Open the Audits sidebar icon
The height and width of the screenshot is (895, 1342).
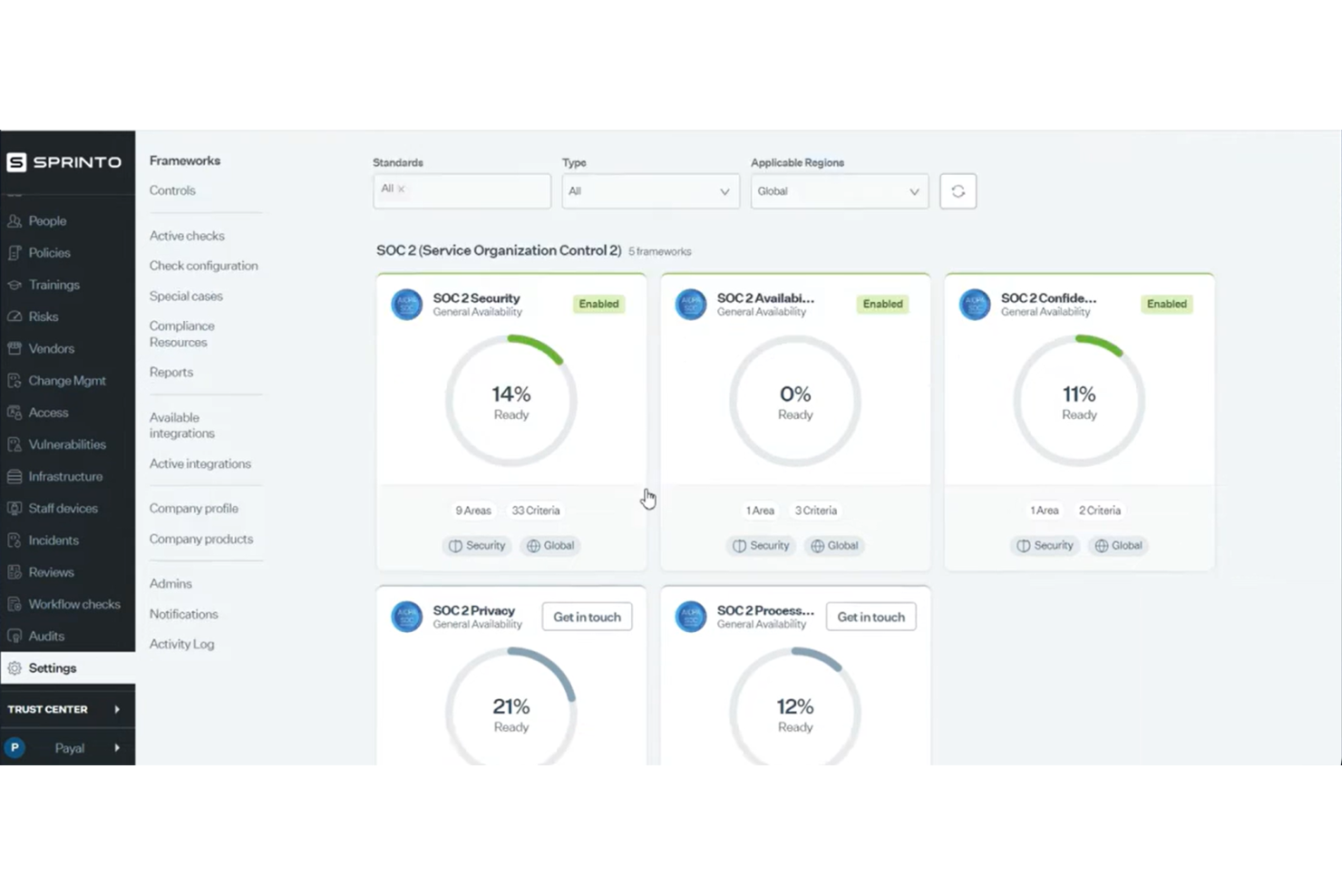(x=15, y=637)
